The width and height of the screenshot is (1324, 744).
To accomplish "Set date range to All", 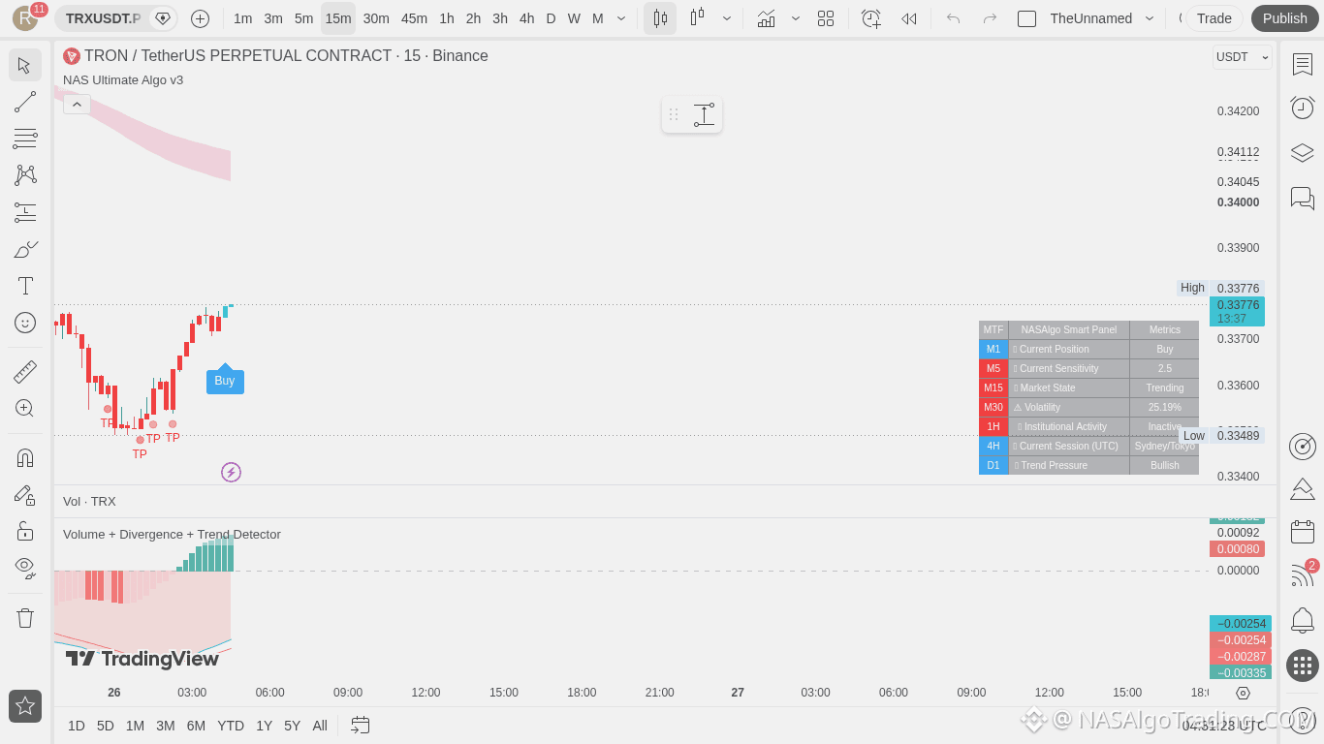I will pyautogui.click(x=320, y=726).
